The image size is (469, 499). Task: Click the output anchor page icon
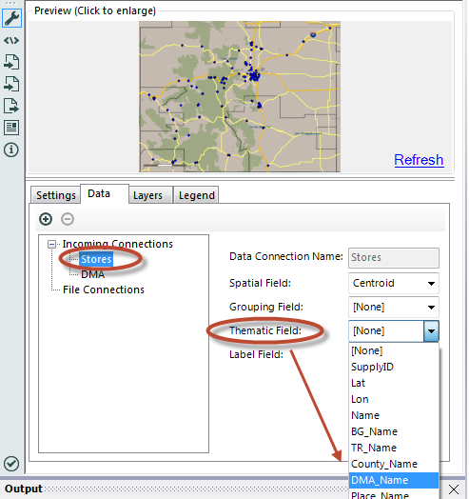[11, 106]
